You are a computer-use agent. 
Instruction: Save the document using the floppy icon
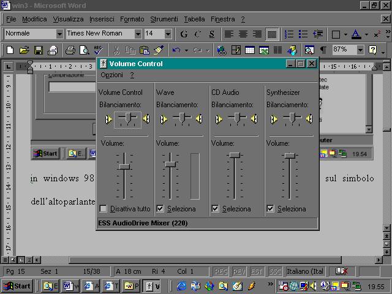(38, 50)
